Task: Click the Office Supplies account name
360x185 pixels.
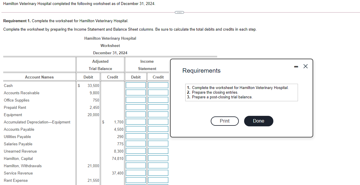Action: coord(16,100)
